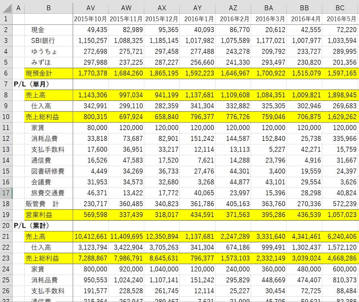
Task: Click 支払手数料 label in row 13
Action: click(x=48, y=149)
